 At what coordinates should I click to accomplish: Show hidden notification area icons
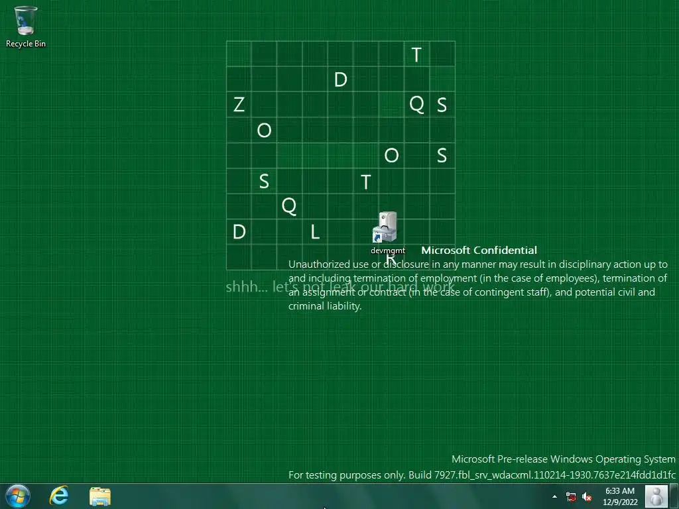555,496
